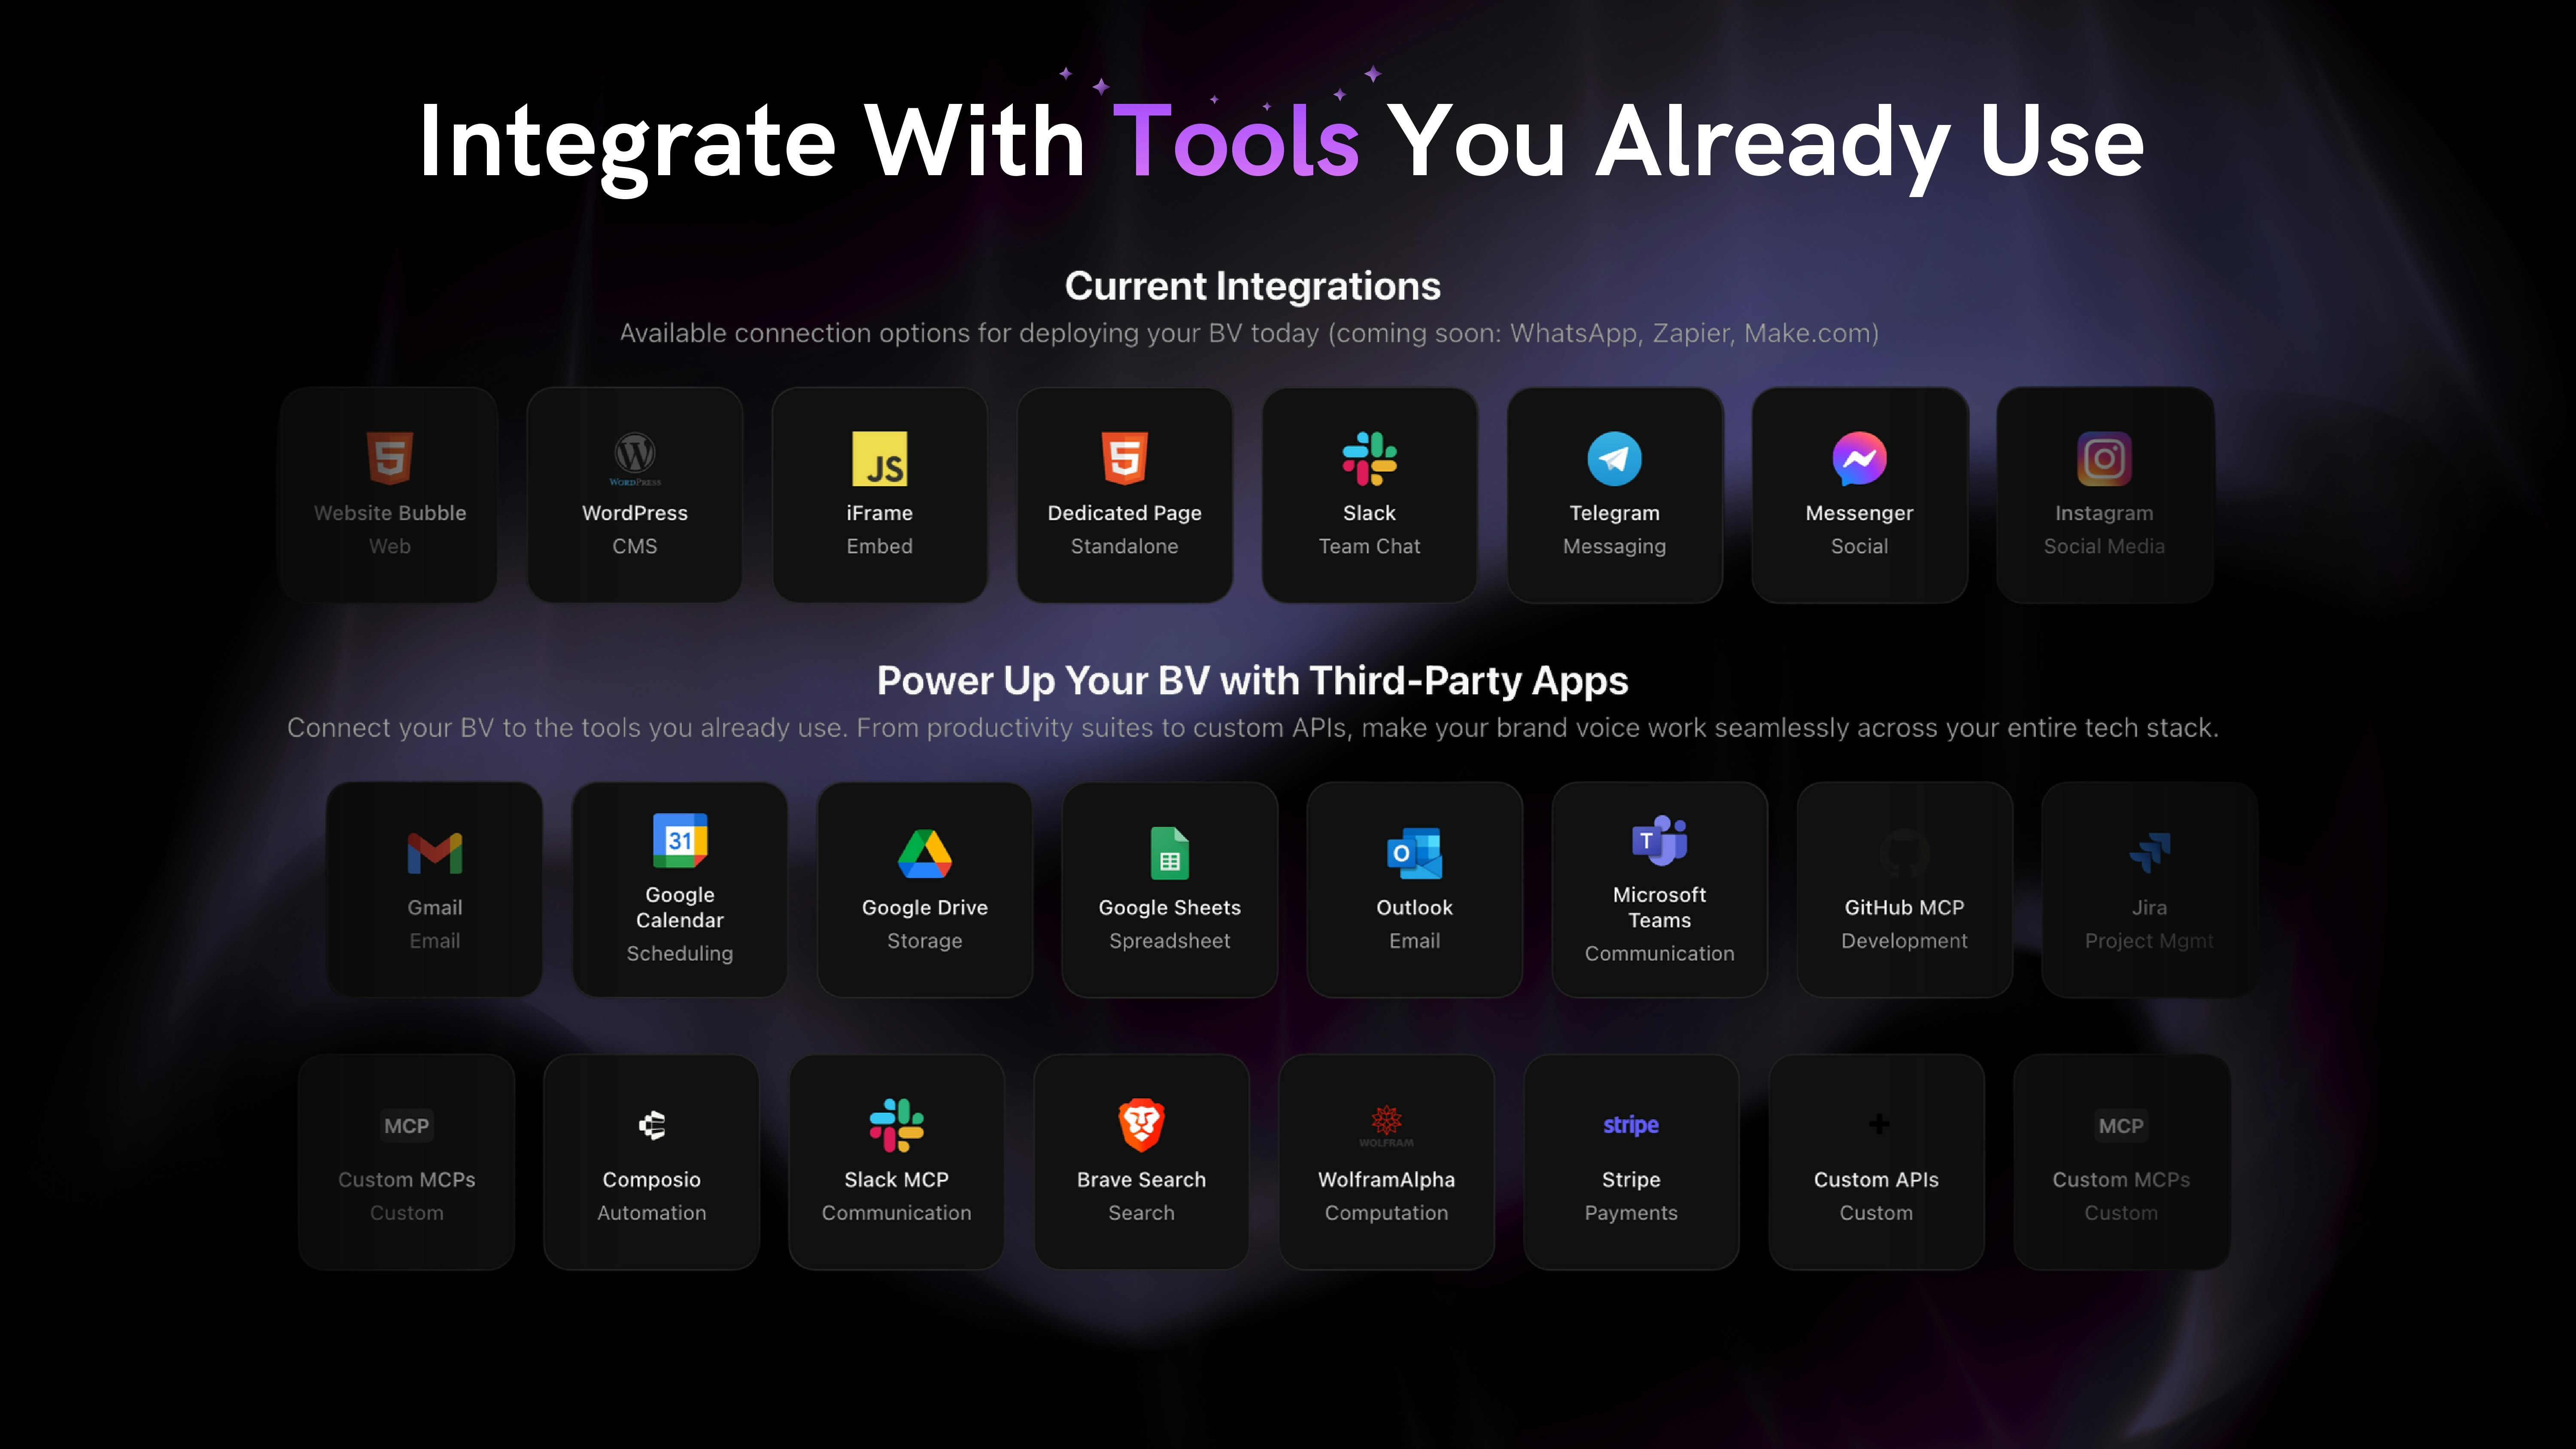Open the Instagram camera icon

[2105, 458]
